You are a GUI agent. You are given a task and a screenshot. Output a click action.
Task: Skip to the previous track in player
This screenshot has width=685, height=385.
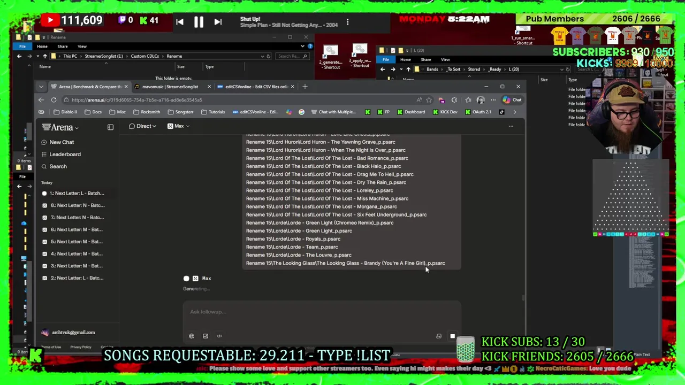coord(180,22)
